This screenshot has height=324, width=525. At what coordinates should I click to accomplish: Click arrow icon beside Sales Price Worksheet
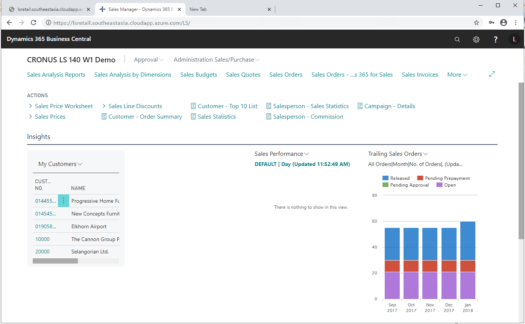coord(30,106)
